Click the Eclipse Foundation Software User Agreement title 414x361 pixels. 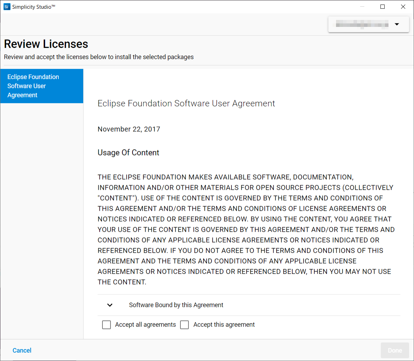[186, 103]
